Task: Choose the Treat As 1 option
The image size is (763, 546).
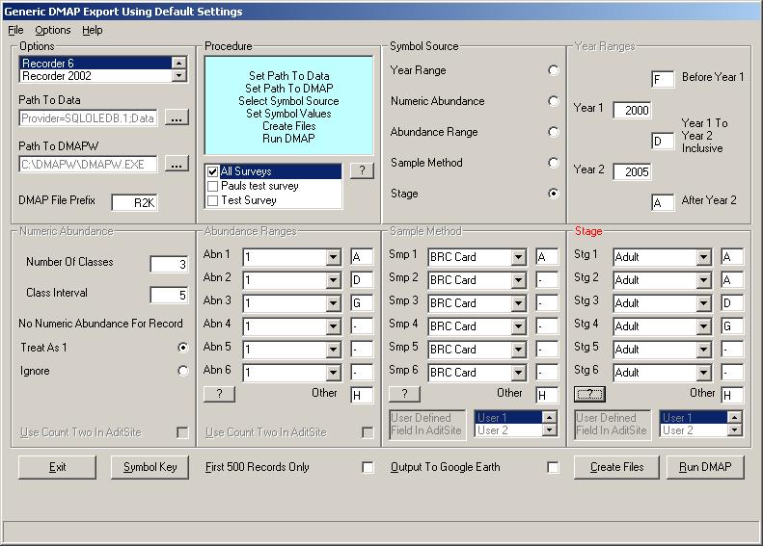Action: [182, 348]
